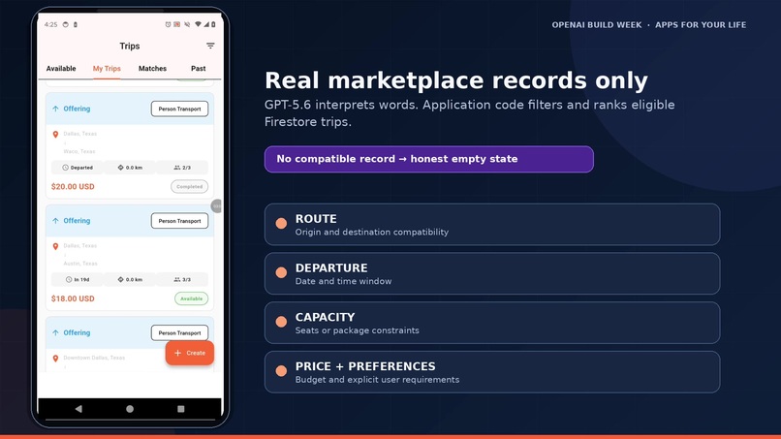Click the 4:25 clock time
The width and height of the screenshot is (781, 439).
[50, 24]
